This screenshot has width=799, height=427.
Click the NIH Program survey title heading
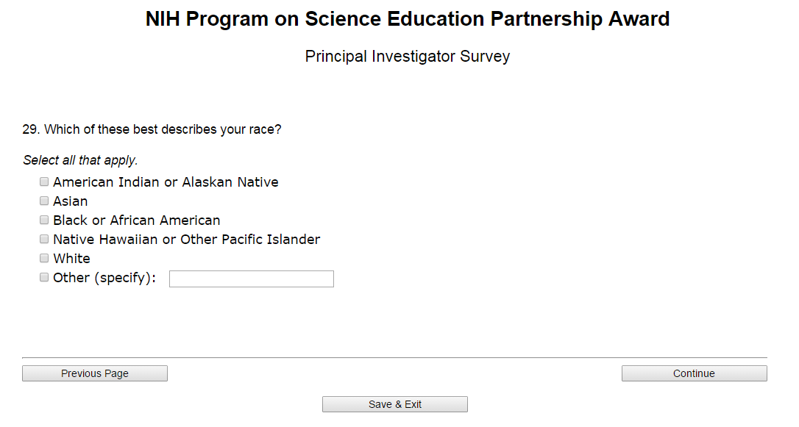point(408,20)
